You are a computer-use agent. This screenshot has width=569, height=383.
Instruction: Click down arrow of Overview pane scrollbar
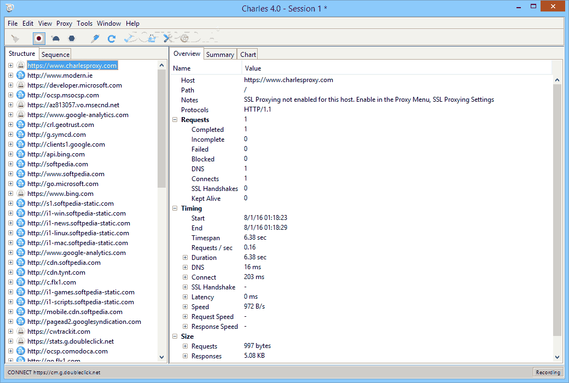point(558,357)
